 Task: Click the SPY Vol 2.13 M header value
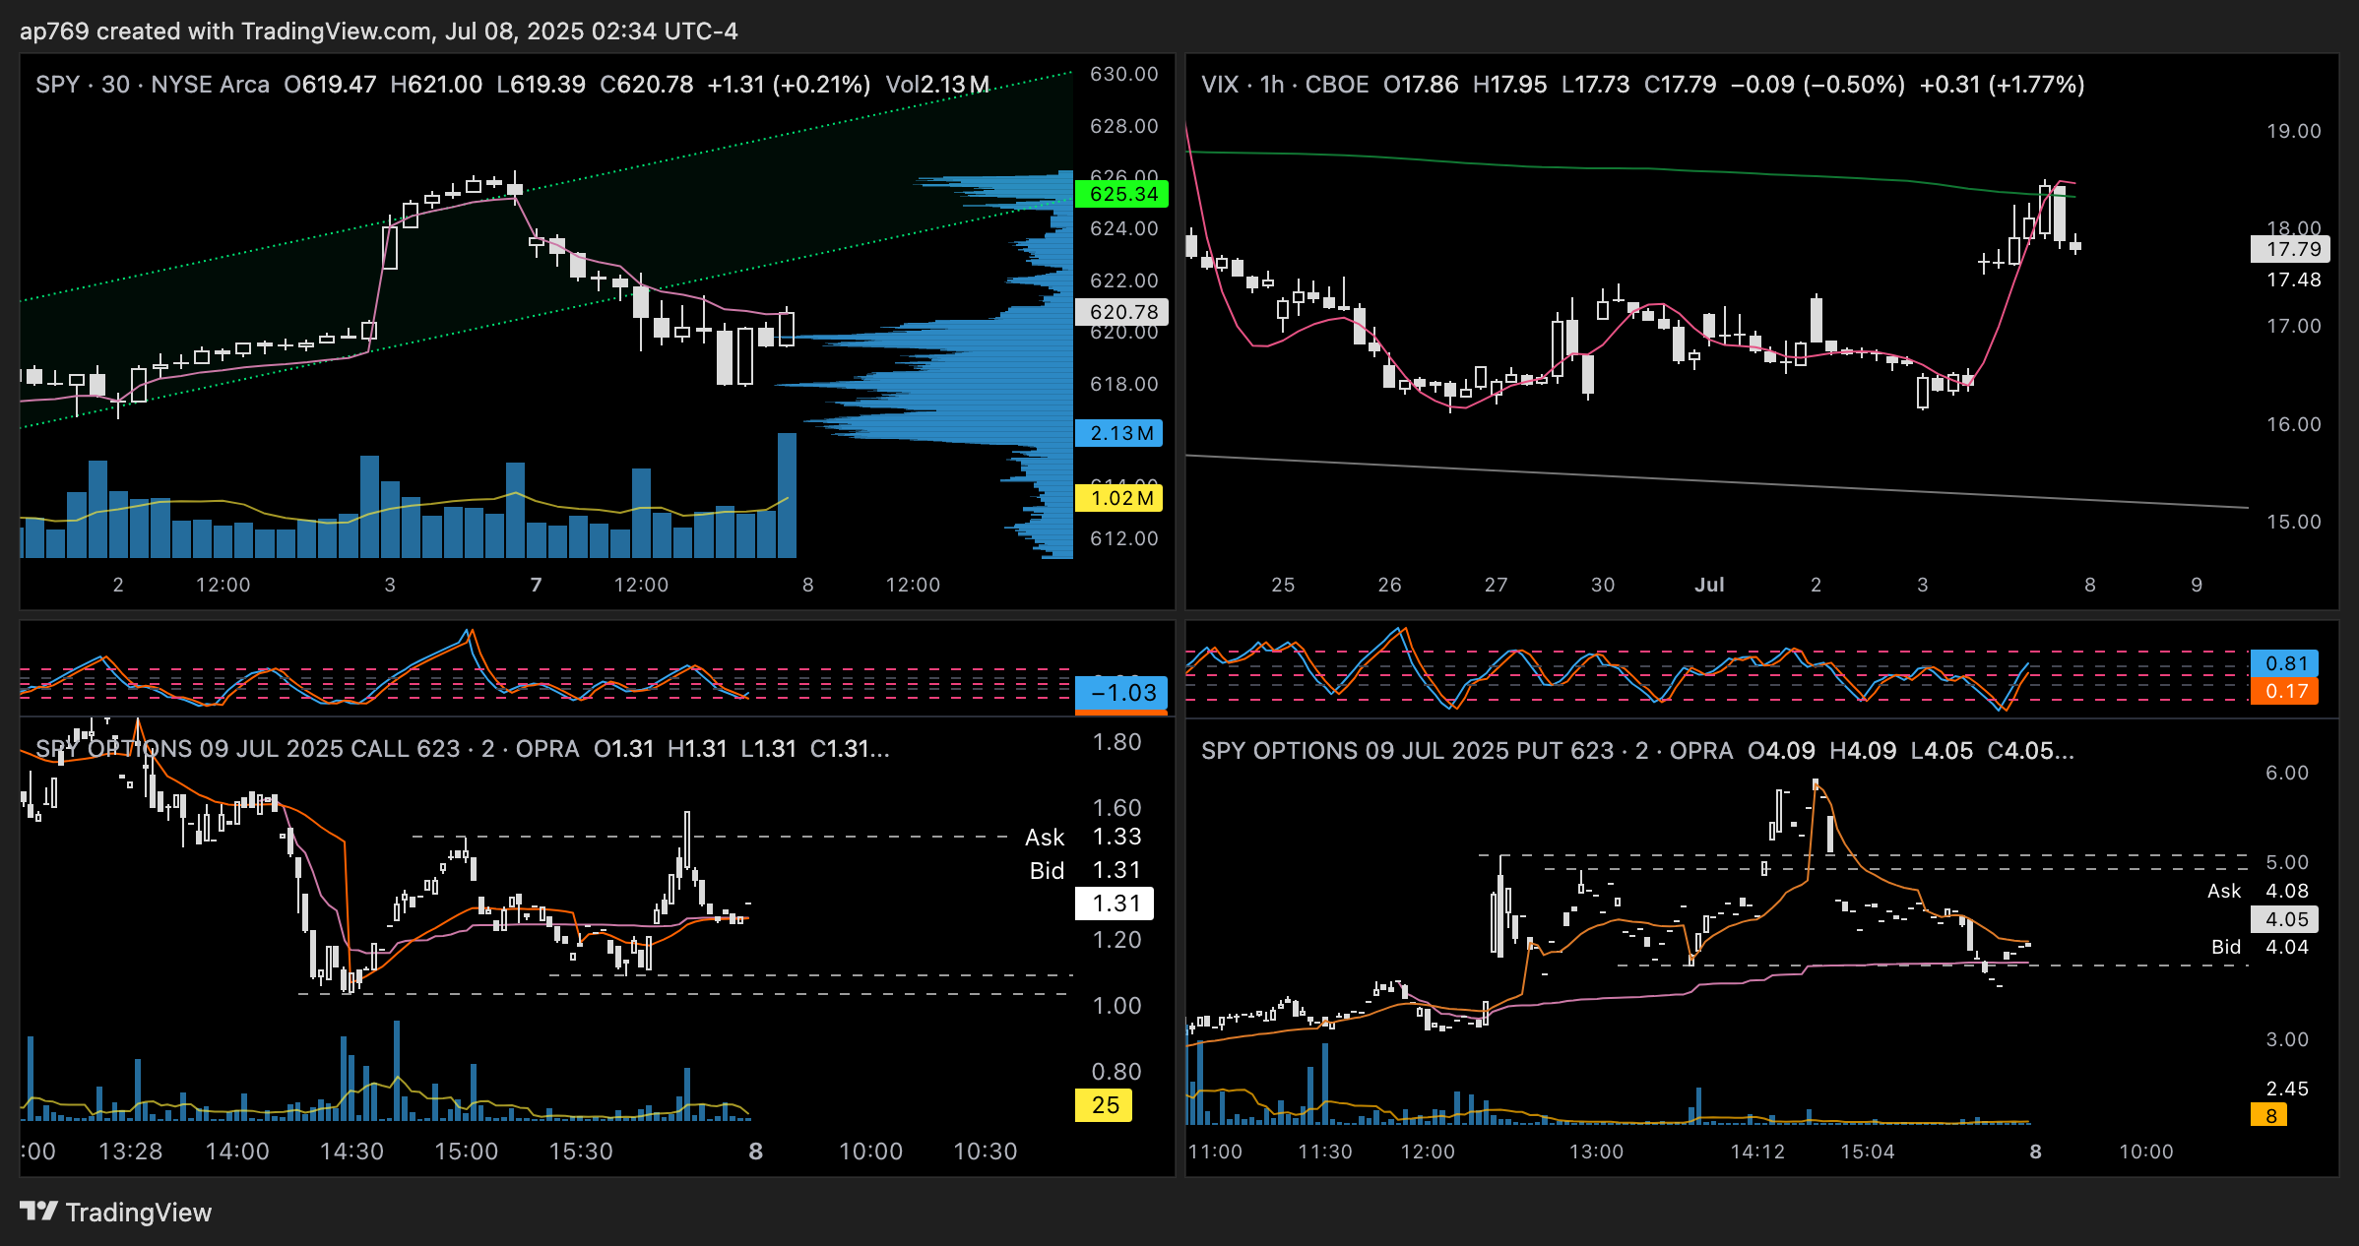937,85
